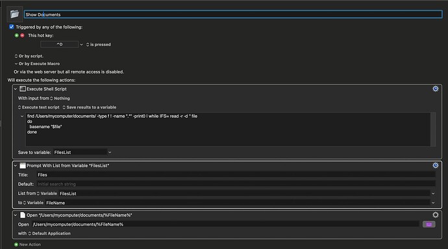Click inside the shell script text area

228,129
